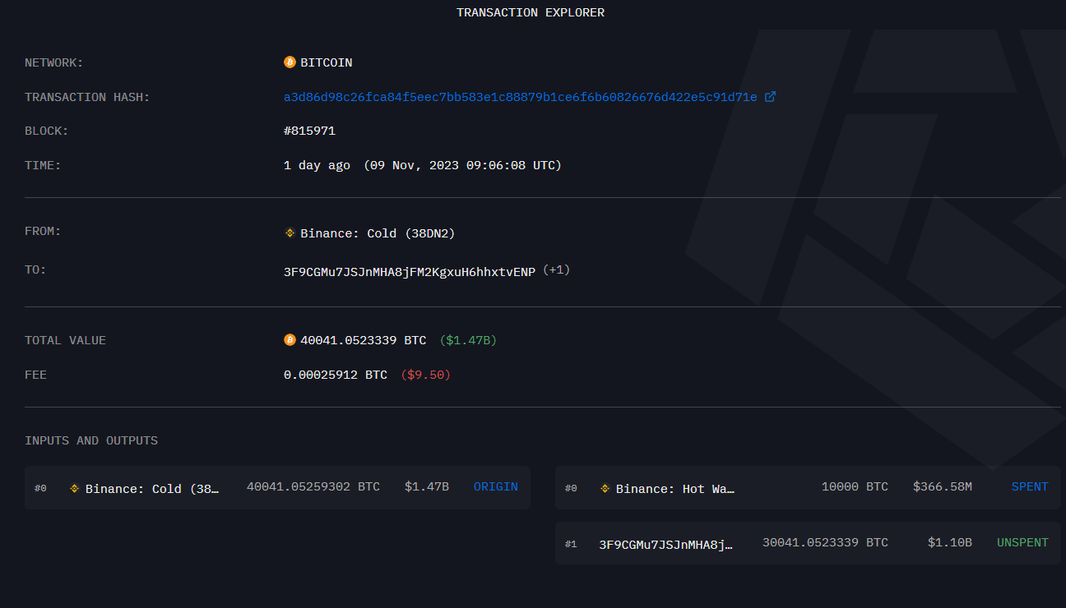Open the transaction hash link
The image size is (1066, 608).
tap(521, 97)
